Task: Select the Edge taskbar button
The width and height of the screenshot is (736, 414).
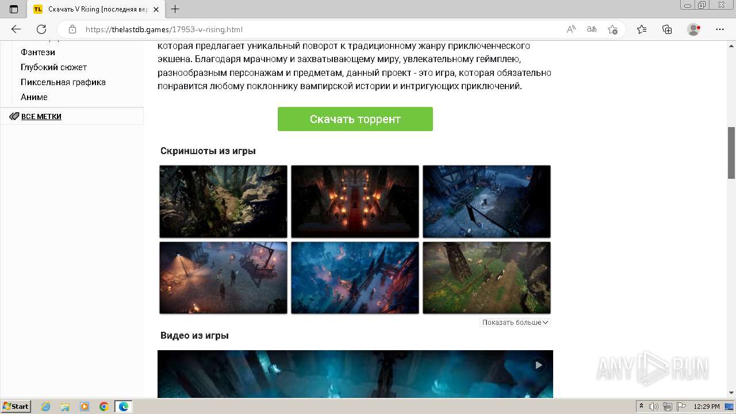Action: (x=124, y=407)
